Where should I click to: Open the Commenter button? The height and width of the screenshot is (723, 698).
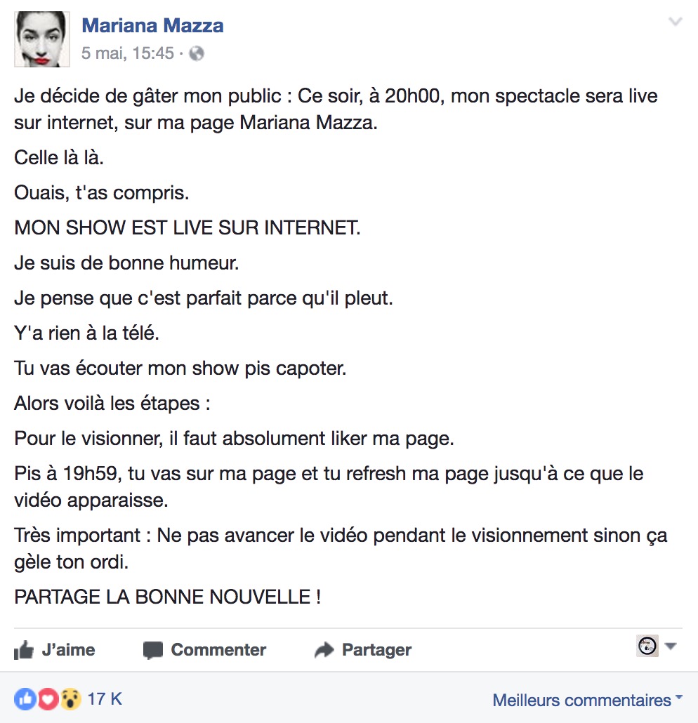pyautogui.click(x=205, y=650)
